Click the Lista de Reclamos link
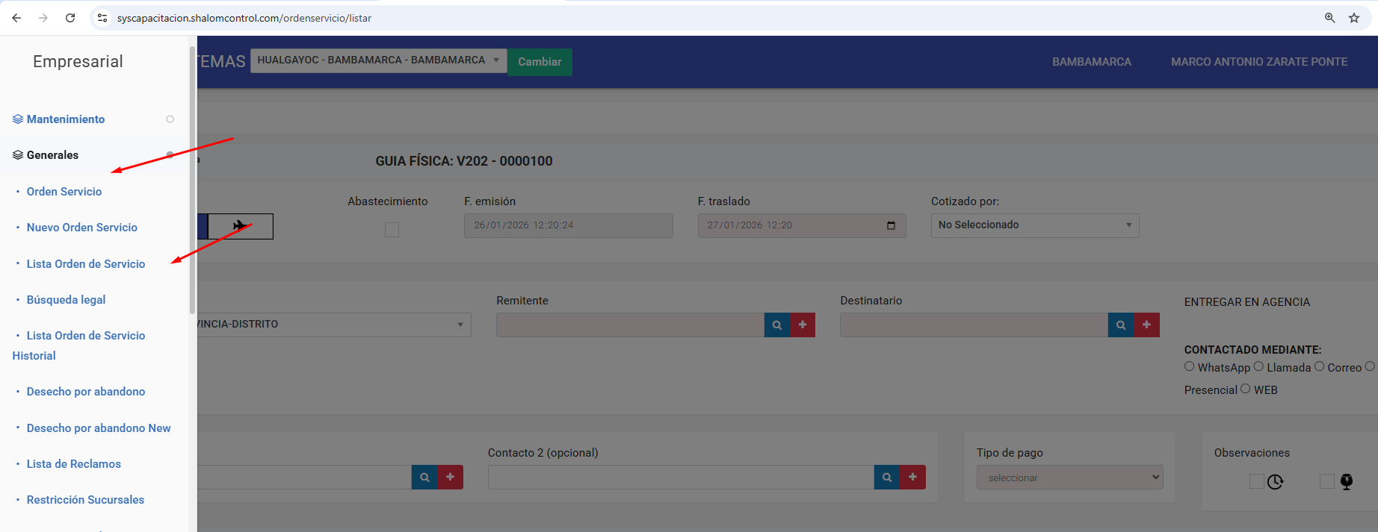Screen dimensions: 1378x532 coord(74,464)
